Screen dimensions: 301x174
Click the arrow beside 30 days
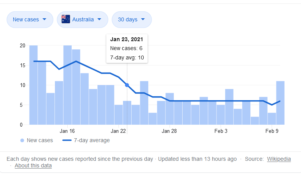tap(143, 19)
